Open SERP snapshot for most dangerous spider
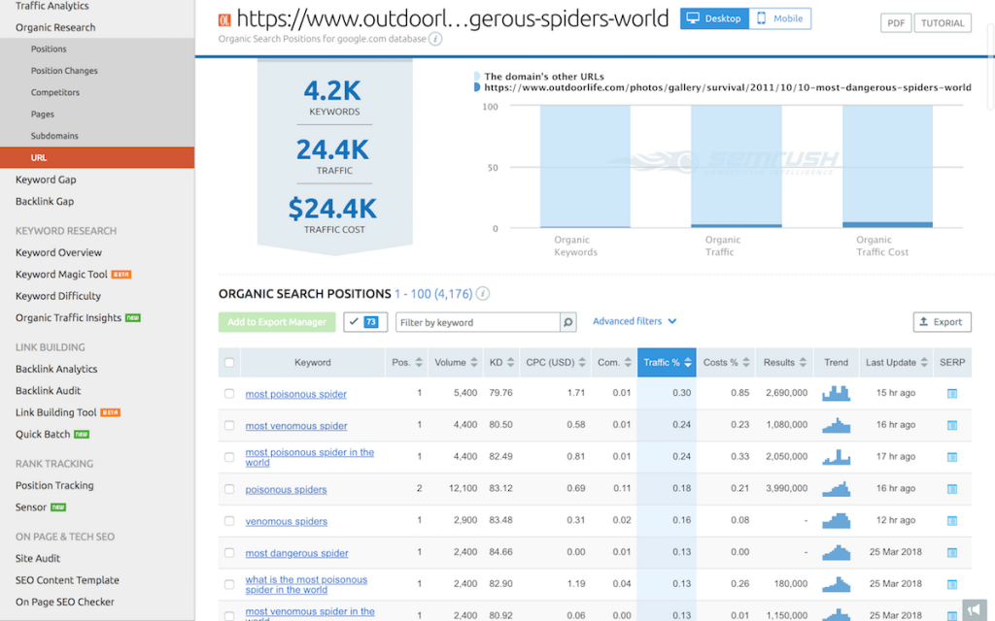Screen dimensions: 995x621 952,552
